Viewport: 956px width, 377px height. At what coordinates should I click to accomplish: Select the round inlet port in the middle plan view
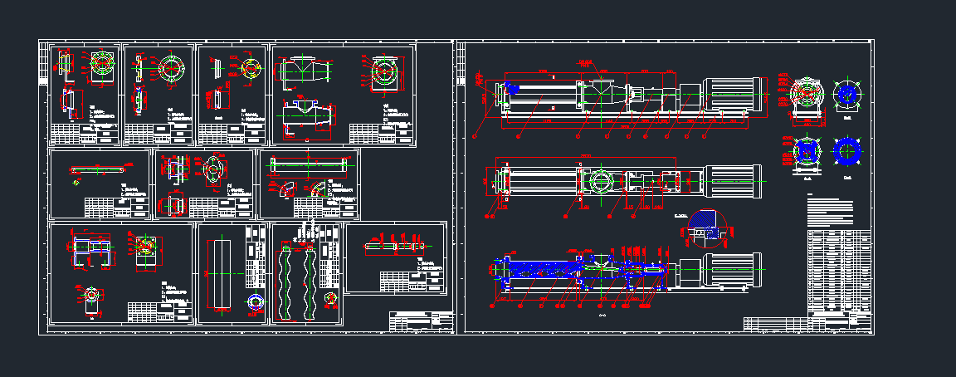click(599, 180)
